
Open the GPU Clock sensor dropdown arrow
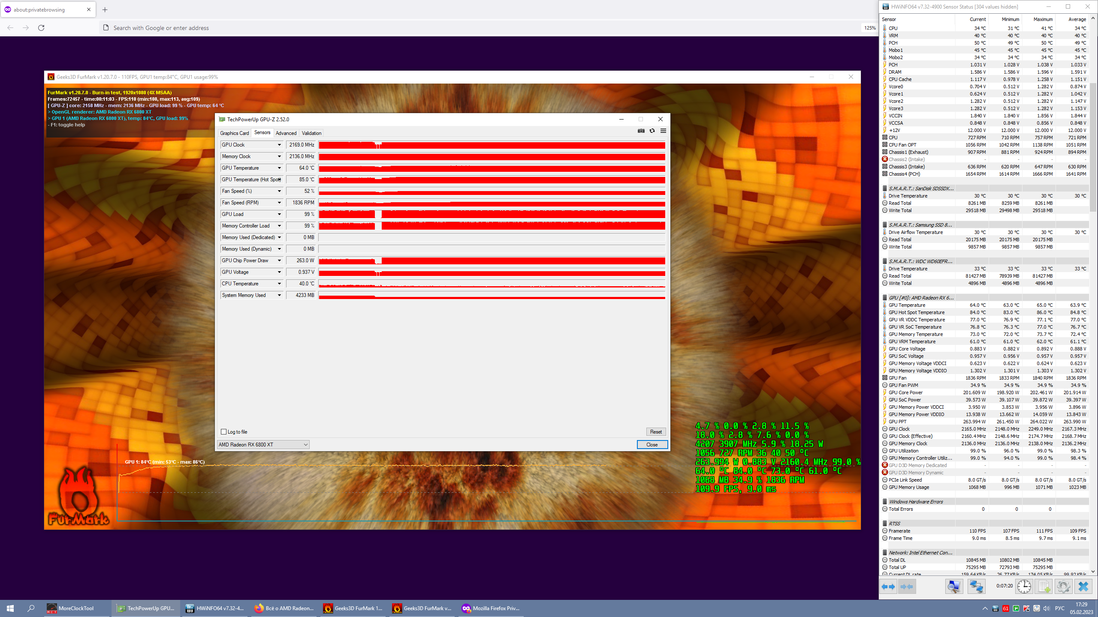point(279,145)
